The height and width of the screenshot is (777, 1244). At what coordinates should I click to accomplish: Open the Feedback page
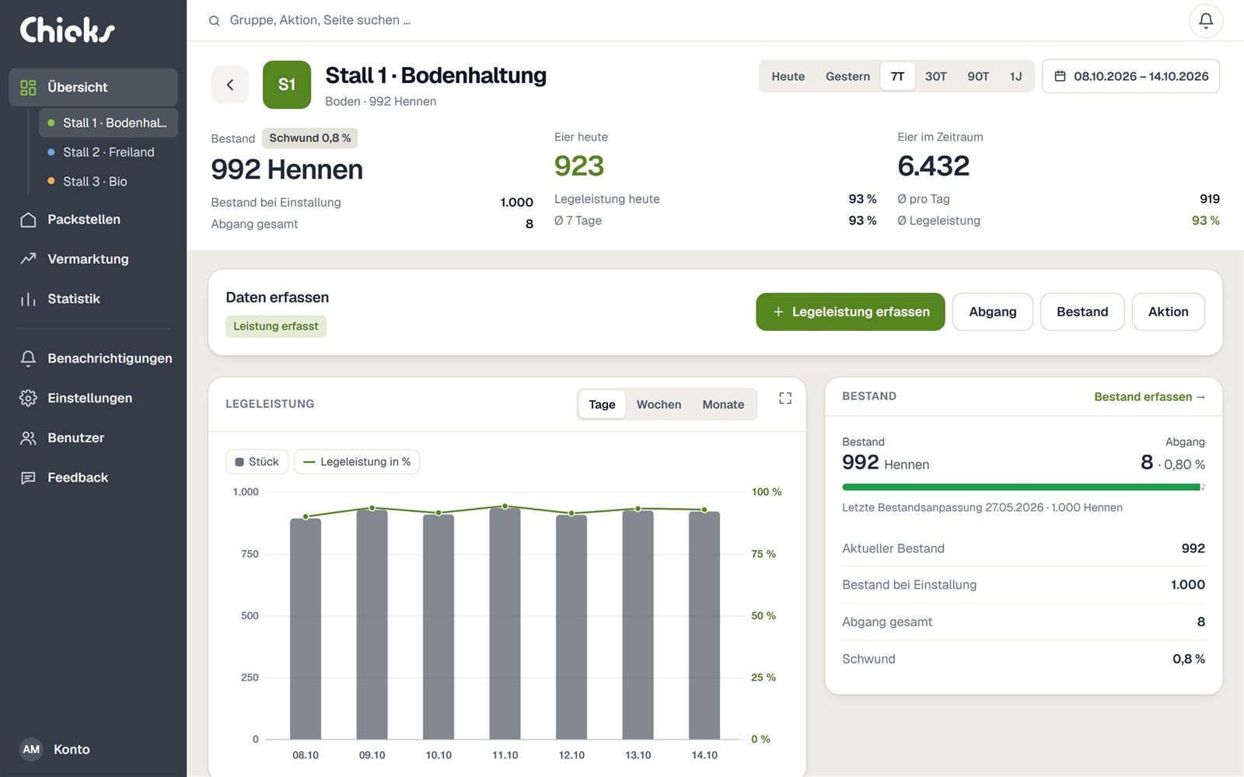(x=93, y=477)
